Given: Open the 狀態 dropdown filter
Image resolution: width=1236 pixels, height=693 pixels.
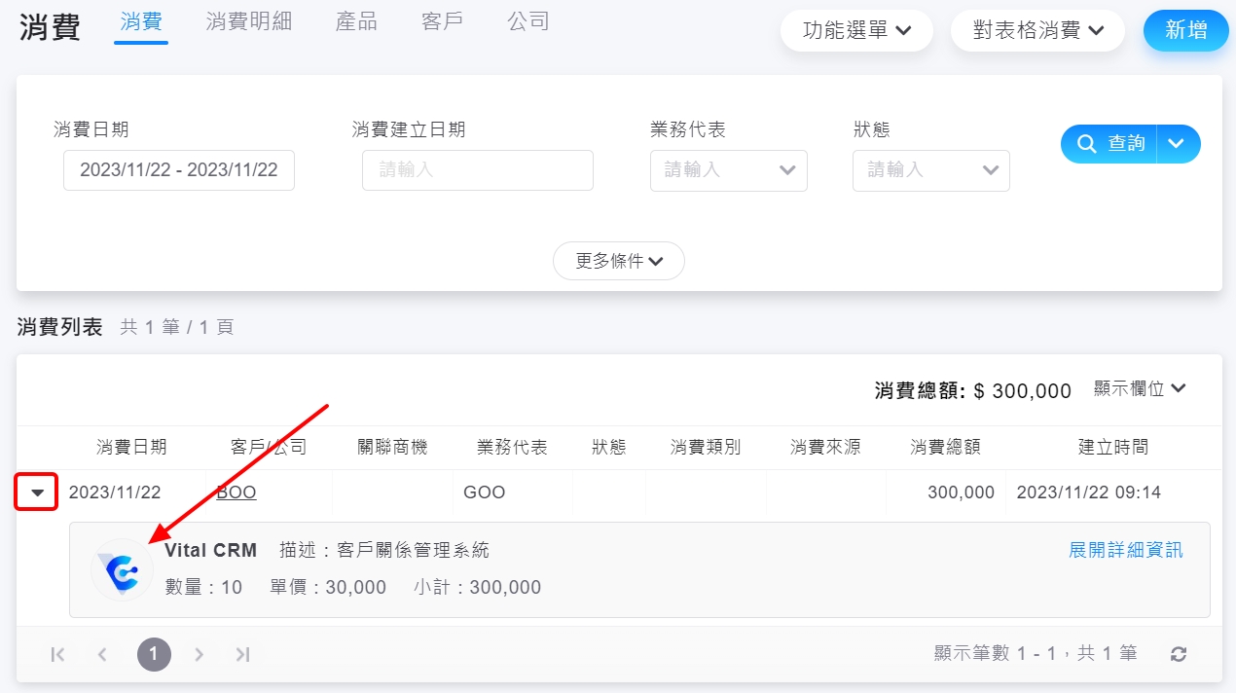Looking at the screenshot, I should (930, 170).
